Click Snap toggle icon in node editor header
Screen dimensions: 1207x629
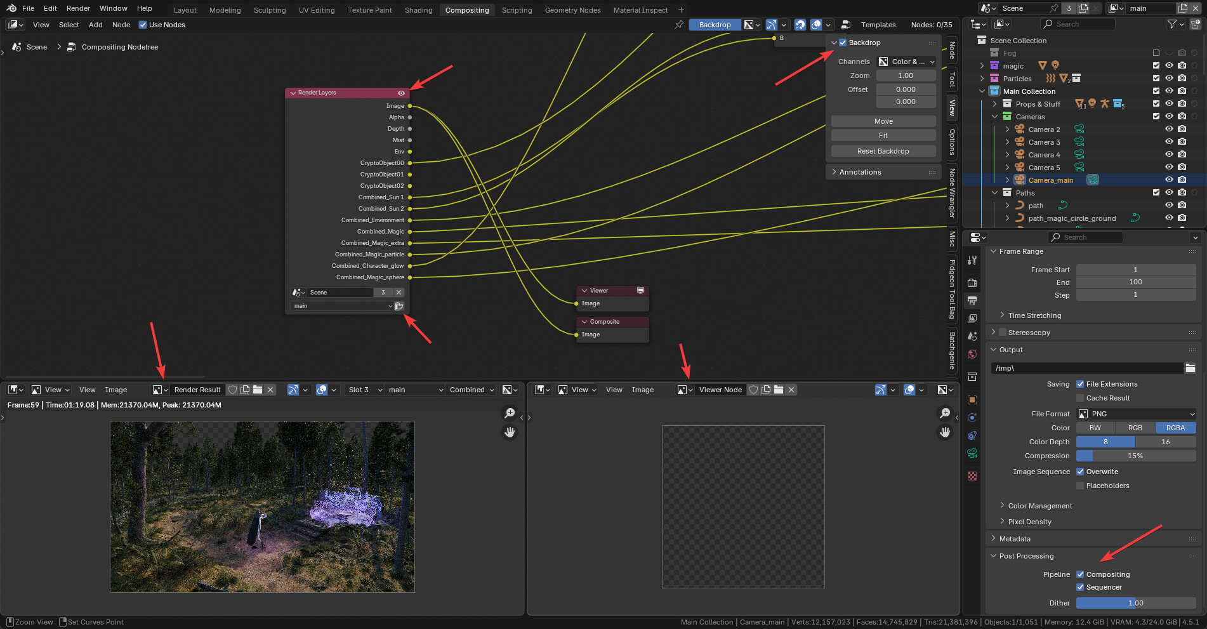coord(800,25)
